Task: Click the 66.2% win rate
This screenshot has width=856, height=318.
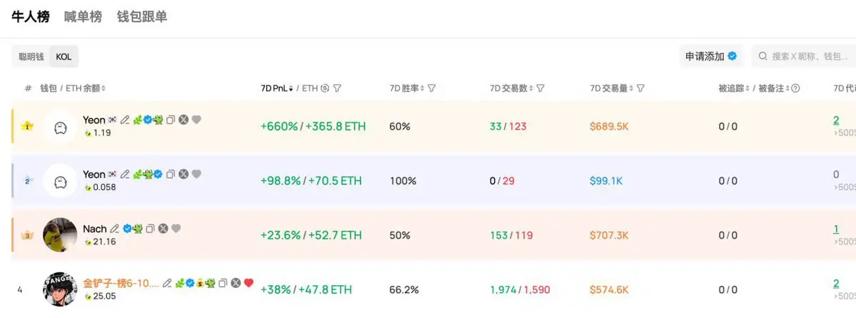Action: coord(405,289)
